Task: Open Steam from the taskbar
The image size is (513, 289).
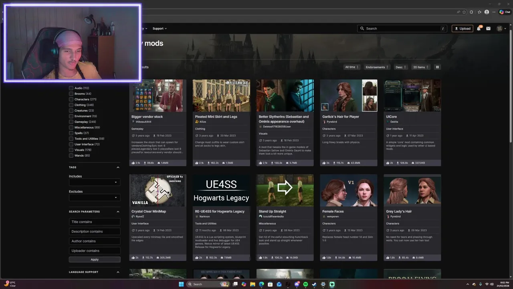Action: pyautogui.click(x=314, y=284)
